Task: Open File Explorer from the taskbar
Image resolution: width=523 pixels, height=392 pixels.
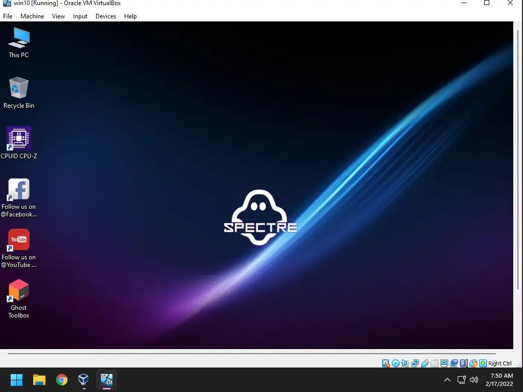Action: (x=39, y=380)
